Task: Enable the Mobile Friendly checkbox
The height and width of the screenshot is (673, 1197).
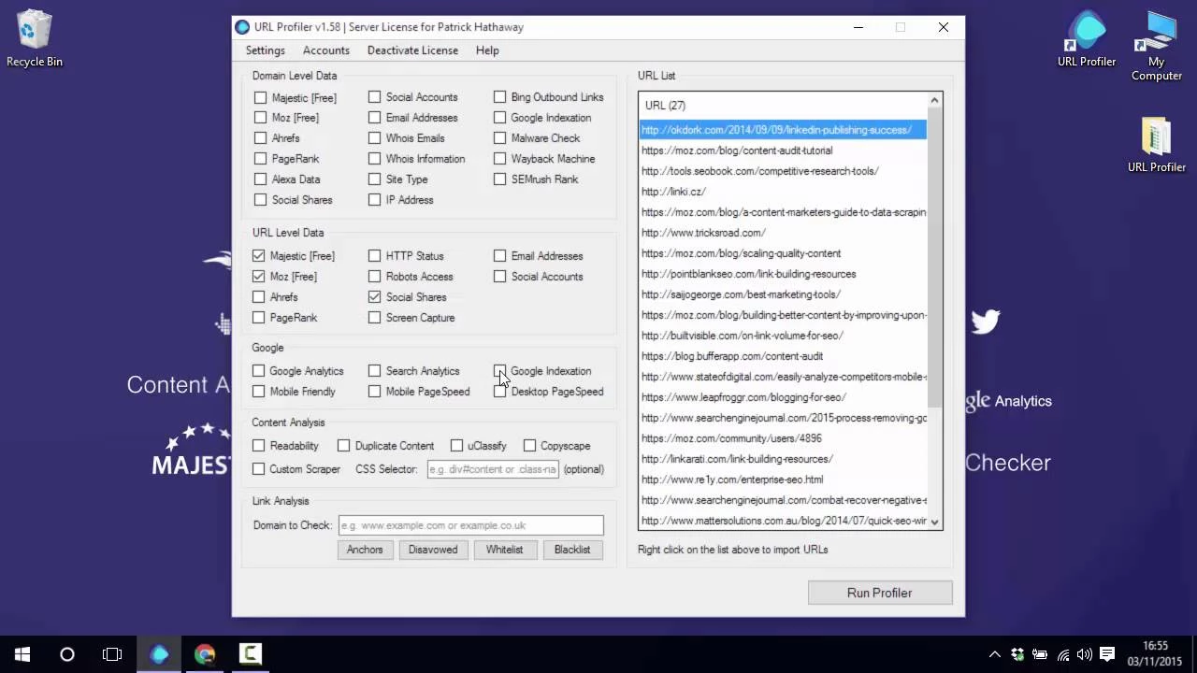Action: 258,392
